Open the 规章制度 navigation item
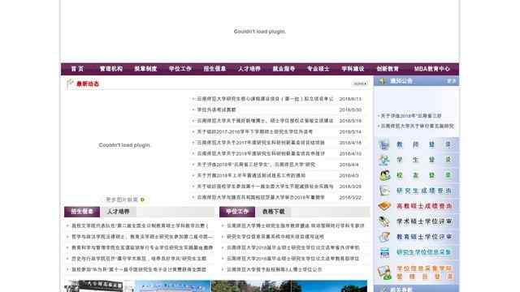The image size is (520, 292). pos(145,69)
